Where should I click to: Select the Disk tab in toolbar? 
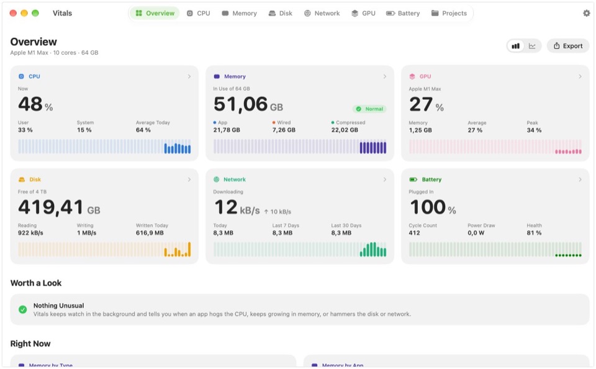click(281, 13)
